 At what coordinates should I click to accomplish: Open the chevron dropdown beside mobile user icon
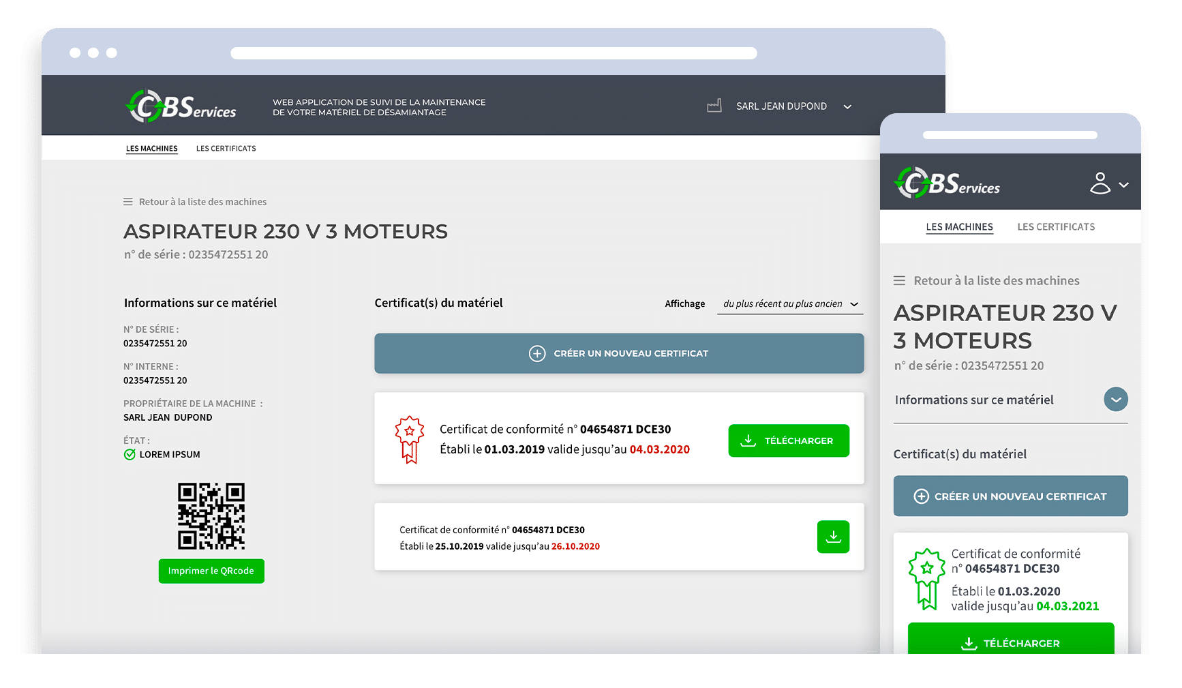tap(1123, 185)
